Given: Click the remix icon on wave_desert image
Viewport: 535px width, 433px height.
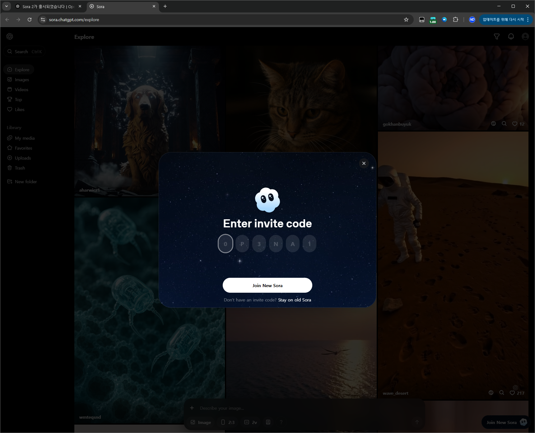Looking at the screenshot, I should pos(491,393).
